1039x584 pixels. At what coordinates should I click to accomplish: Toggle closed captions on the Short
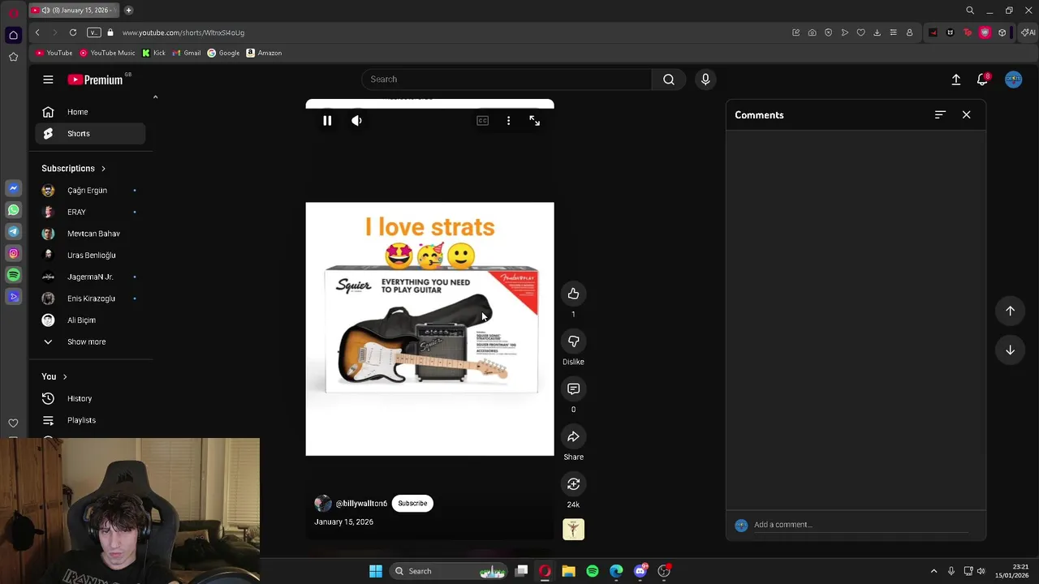482,121
